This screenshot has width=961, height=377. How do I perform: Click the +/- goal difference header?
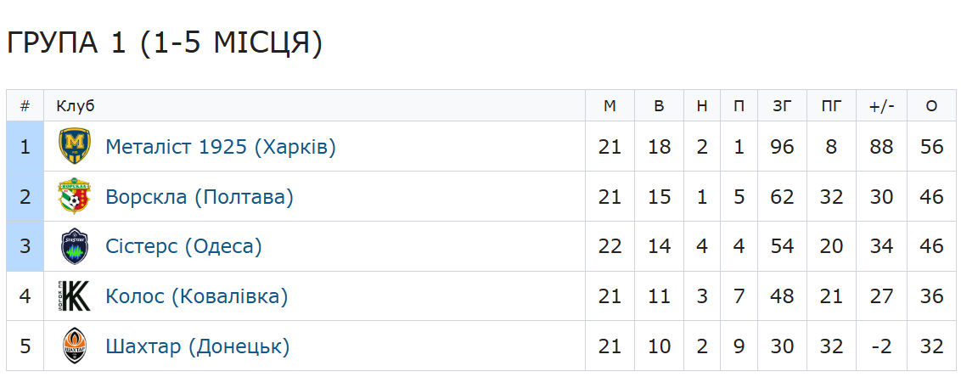882,106
